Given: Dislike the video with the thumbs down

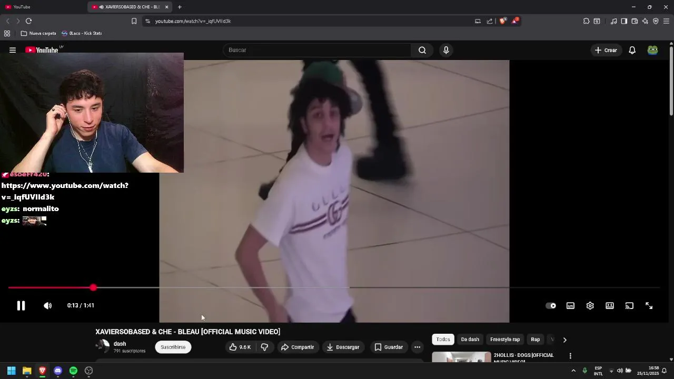Looking at the screenshot, I should coord(264,347).
